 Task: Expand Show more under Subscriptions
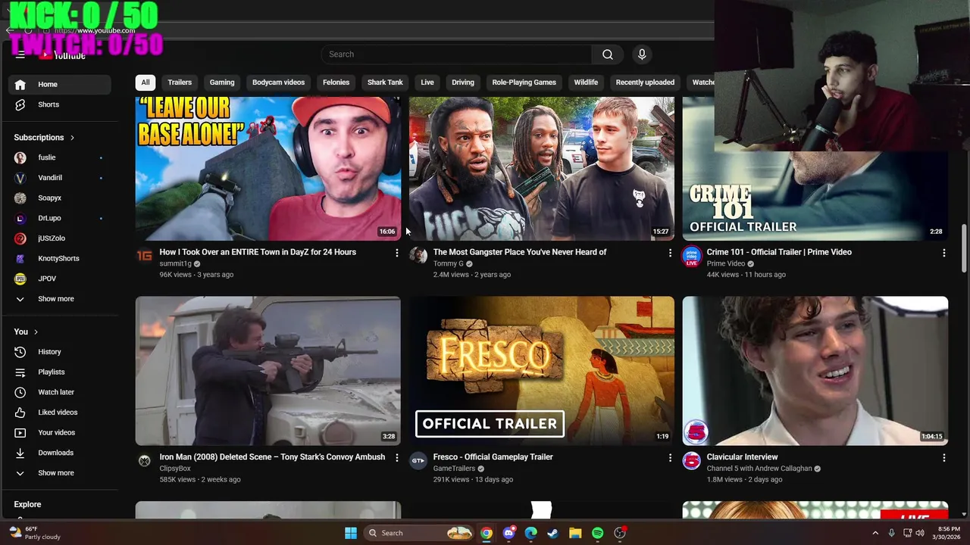pyautogui.click(x=59, y=299)
